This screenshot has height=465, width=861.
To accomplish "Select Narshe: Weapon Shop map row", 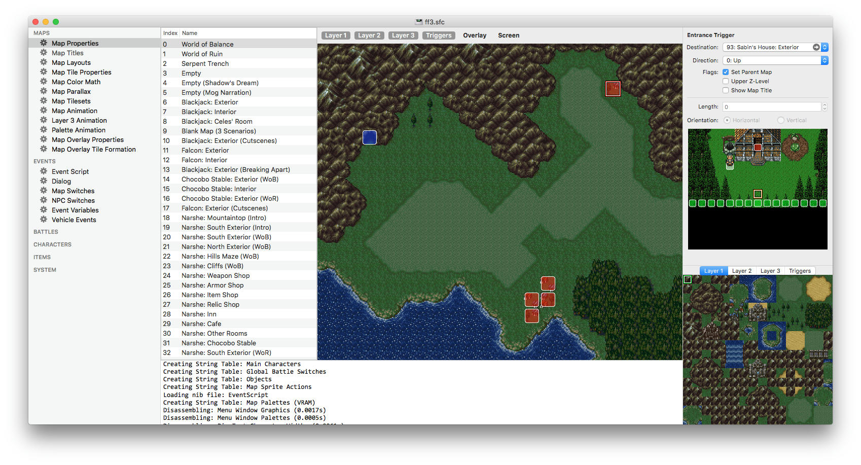I will [239, 275].
